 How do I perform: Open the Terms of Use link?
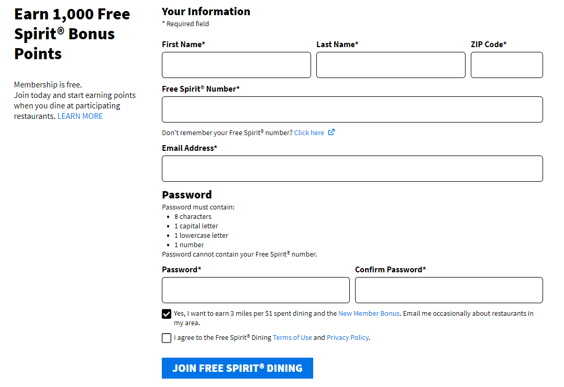(x=292, y=337)
